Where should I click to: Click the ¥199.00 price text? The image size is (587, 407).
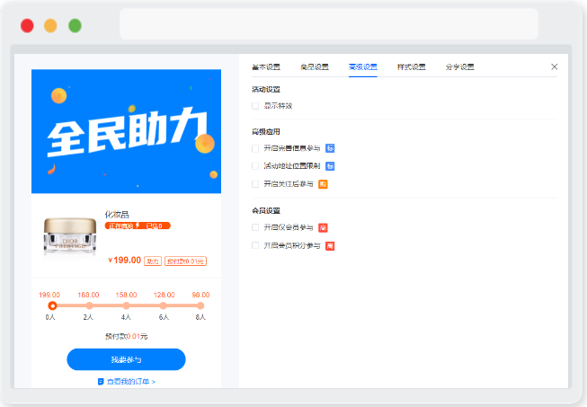point(125,261)
